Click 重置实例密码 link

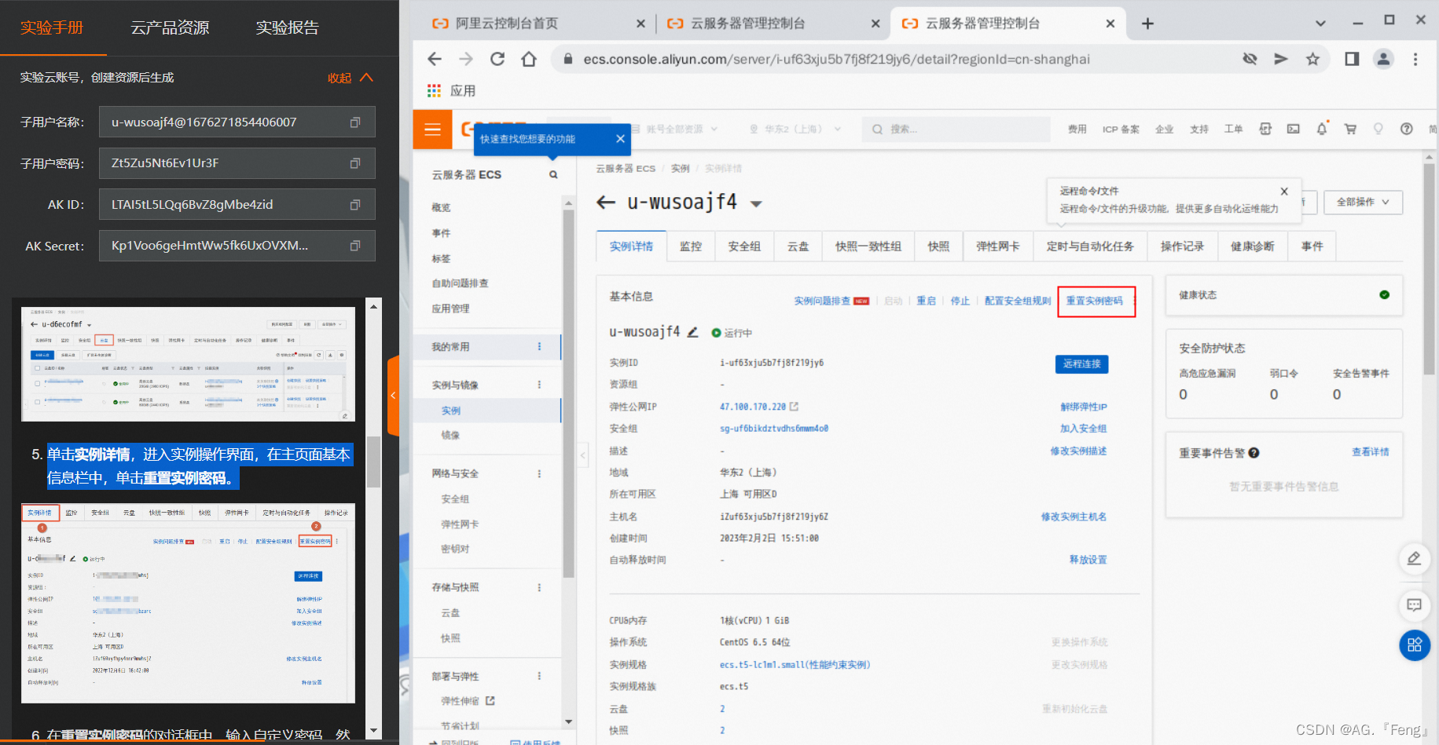point(1095,301)
